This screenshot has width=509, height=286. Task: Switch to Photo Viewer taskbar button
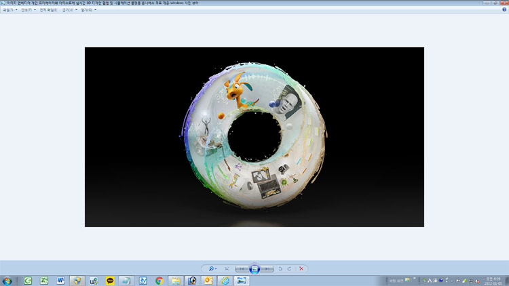pyautogui.click(x=242, y=281)
